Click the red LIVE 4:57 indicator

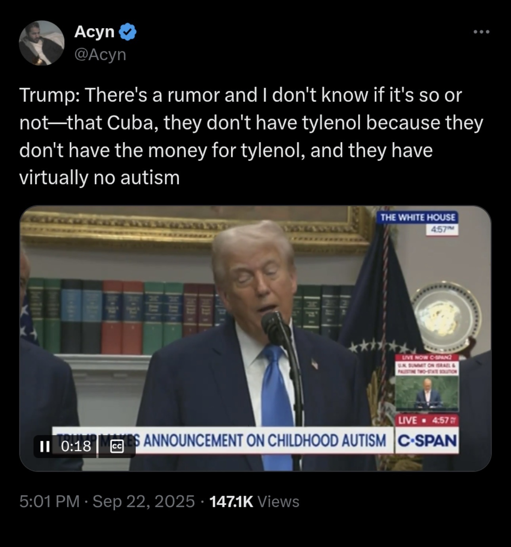427,421
